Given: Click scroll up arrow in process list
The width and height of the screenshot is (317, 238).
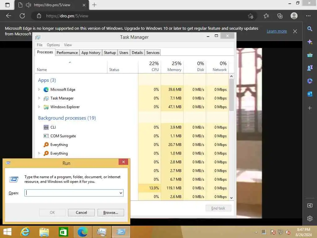Looking at the screenshot, I should [232, 76].
